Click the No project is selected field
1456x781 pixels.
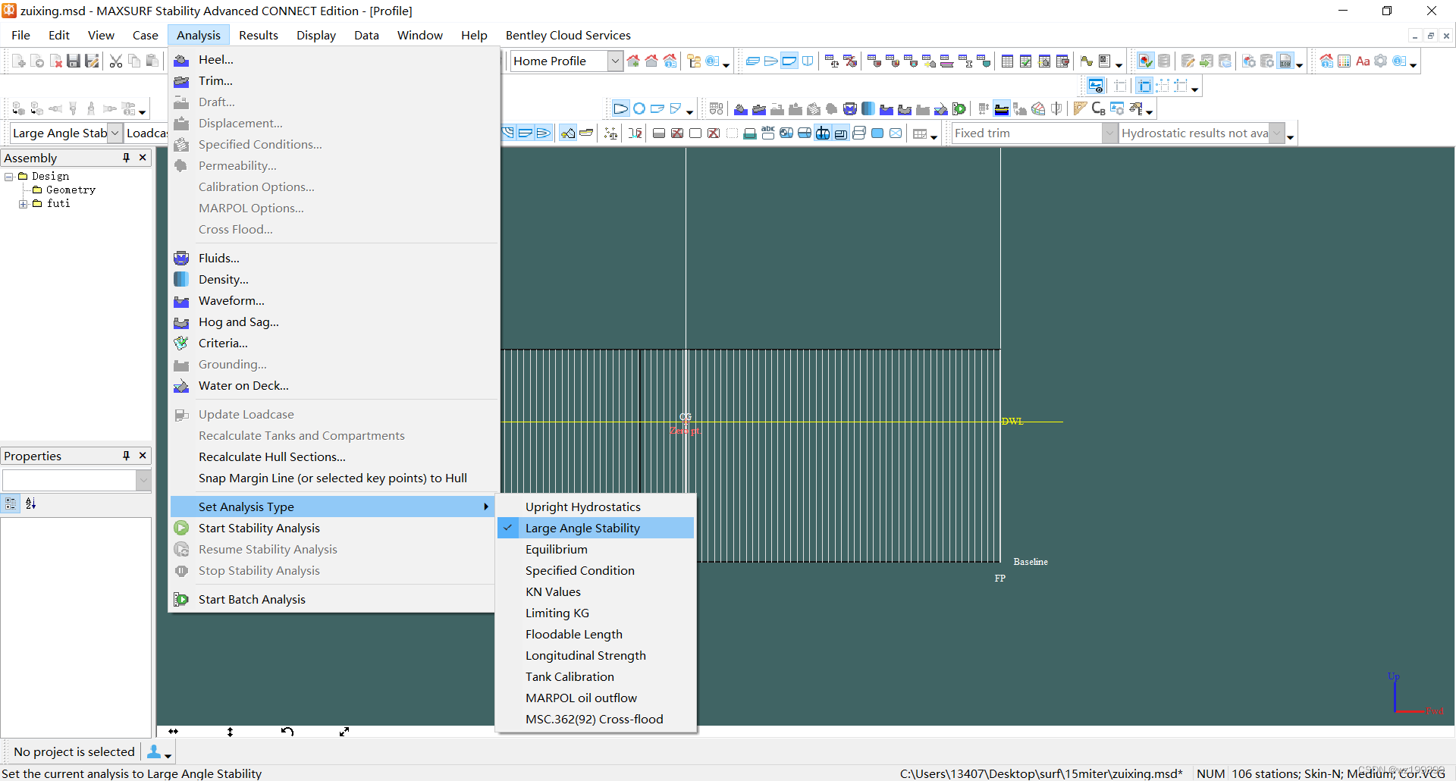pyautogui.click(x=74, y=751)
